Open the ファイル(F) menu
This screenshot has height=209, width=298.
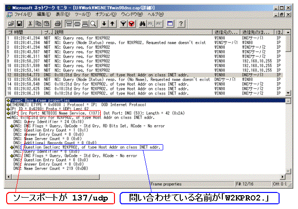(x=23, y=15)
